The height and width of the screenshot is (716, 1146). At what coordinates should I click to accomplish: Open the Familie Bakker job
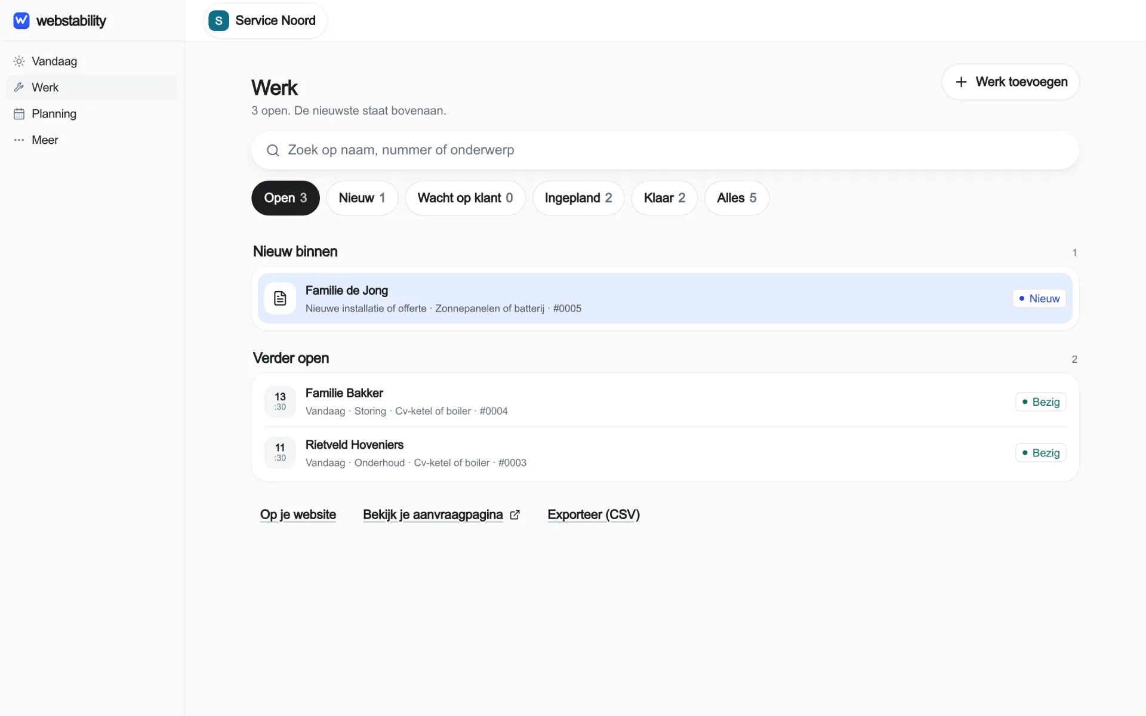click(x=665, y=402)
